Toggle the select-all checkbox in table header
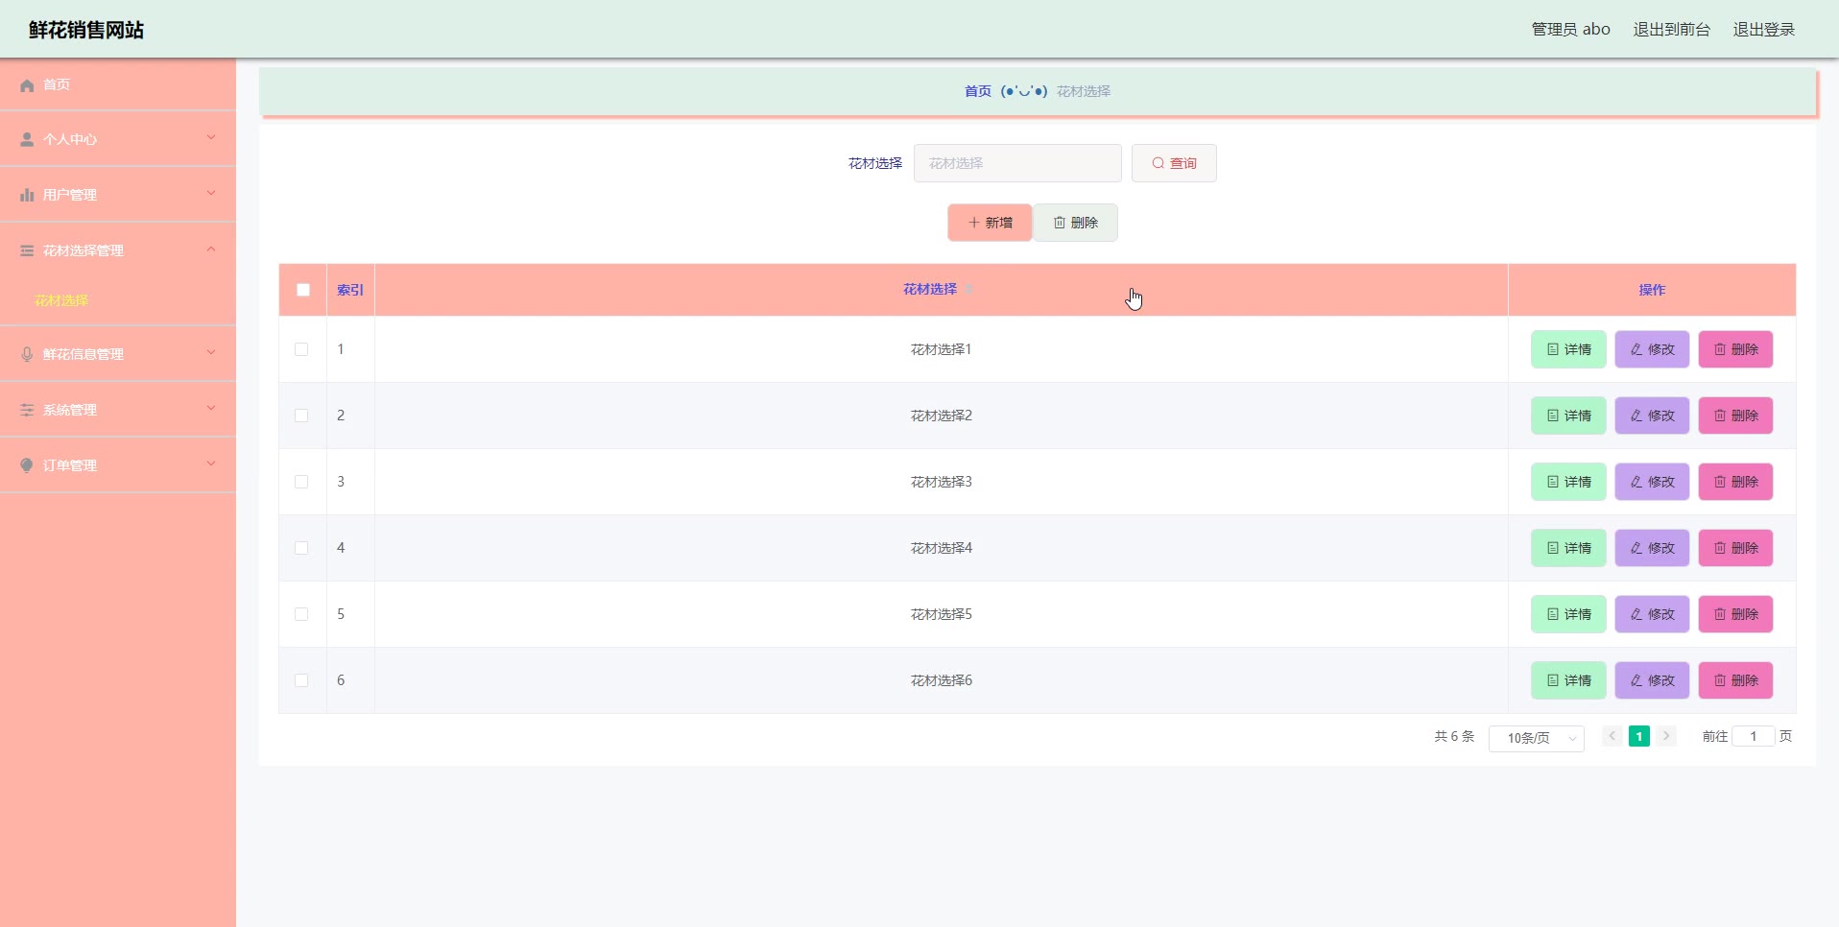Viewport: 1839px width, 927px height. [x=303, y=290]
